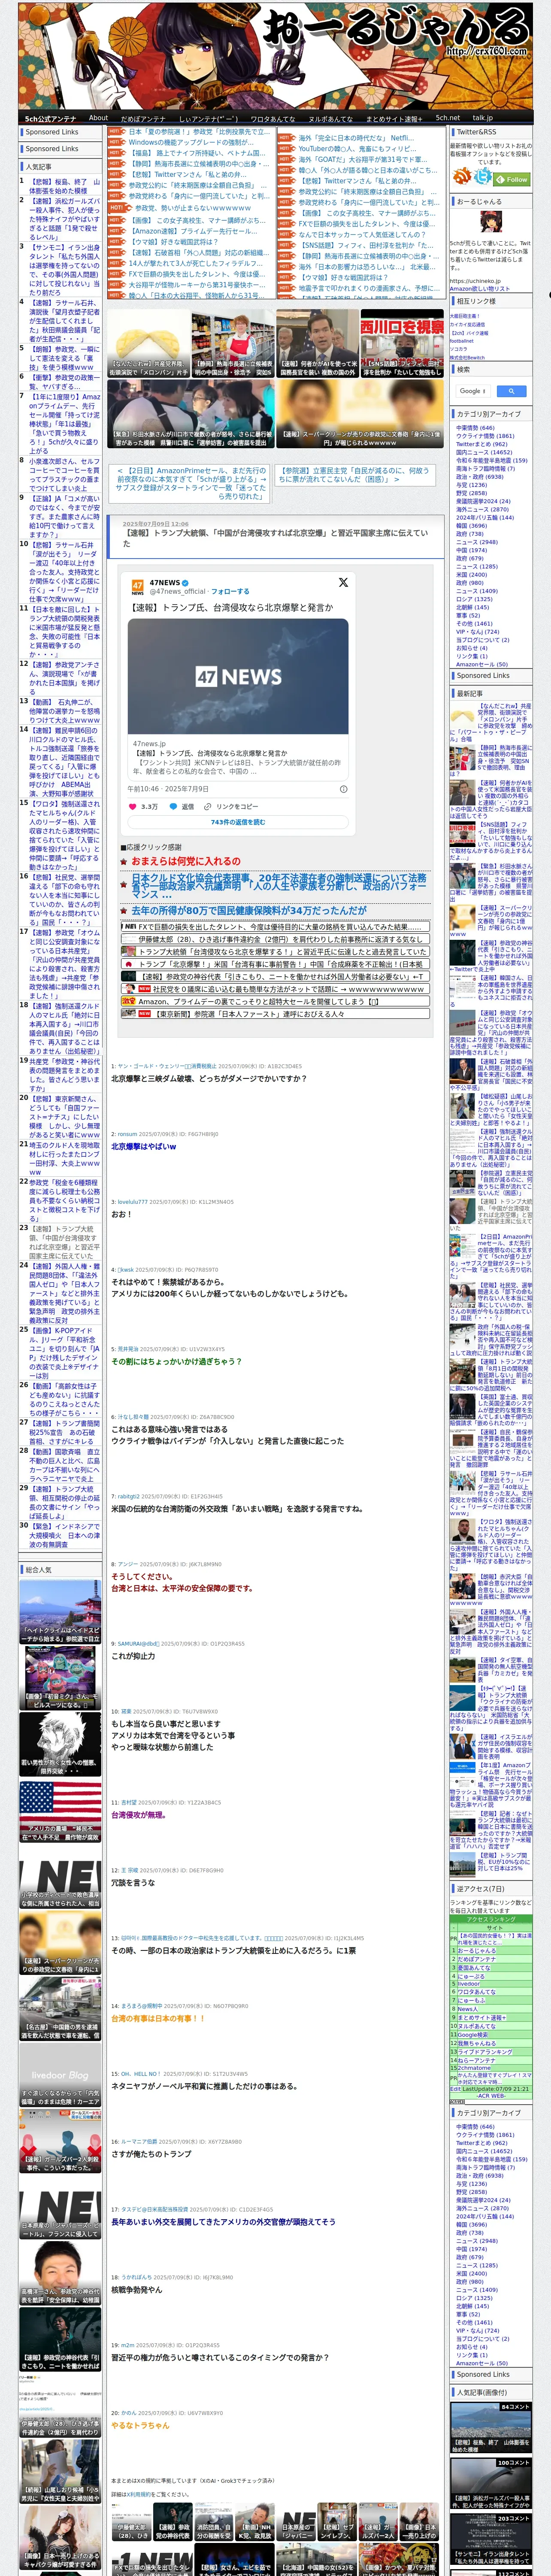Open the ワロタあんてな tab

(x=272, y=118)
